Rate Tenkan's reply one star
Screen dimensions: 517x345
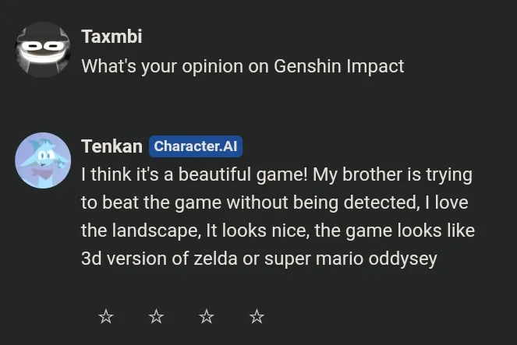[x=106, y=317]
